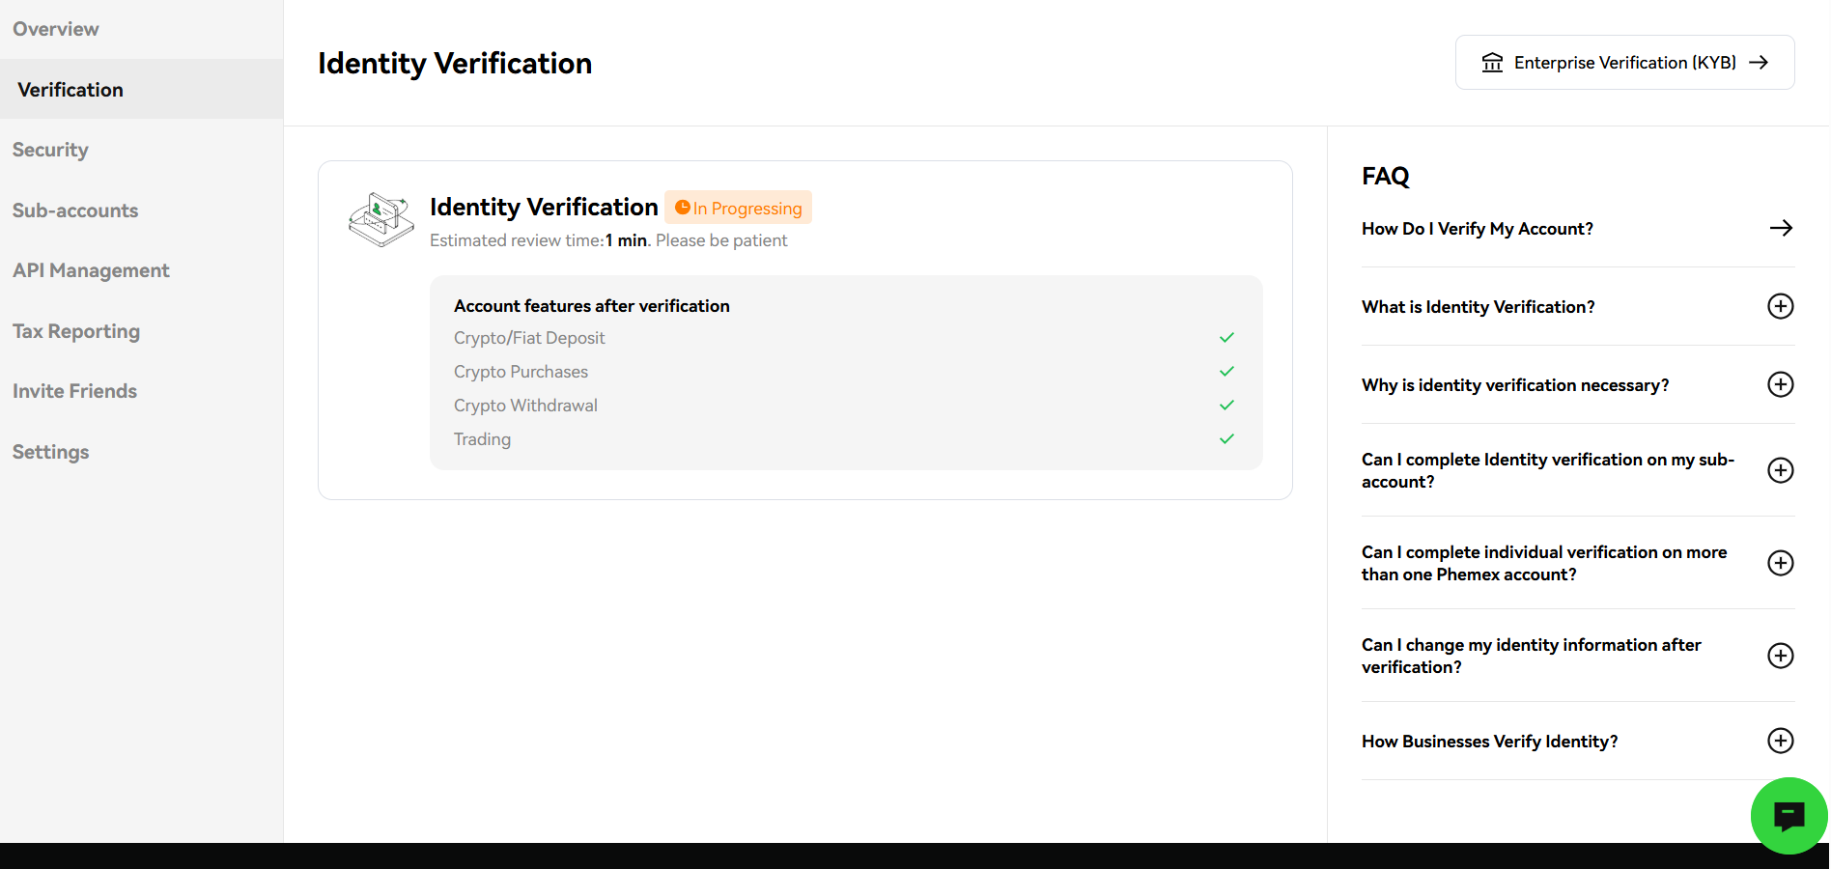
Task: Select Sub-accounts from the sidebar
Action: point(75,210)
